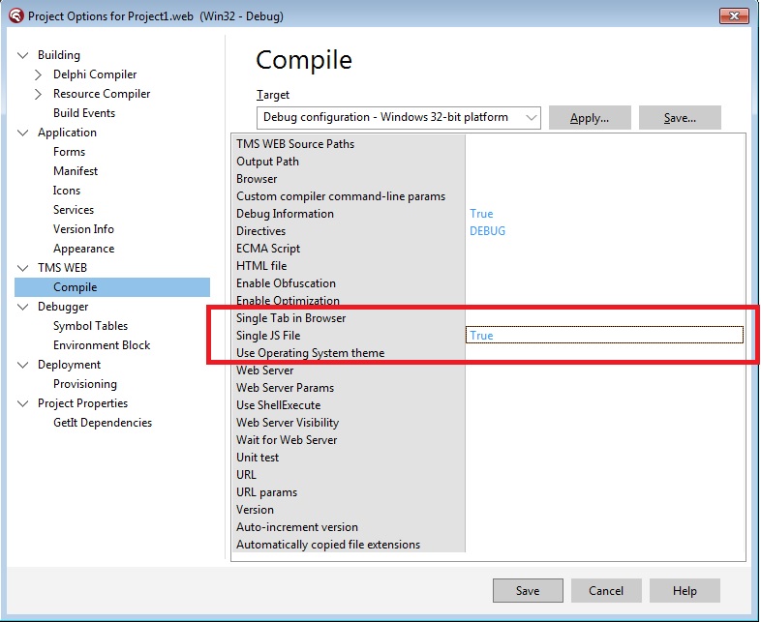This screenshot has width=761, height=622.
Task: Collapse the Building tree node
Action: 23,55
